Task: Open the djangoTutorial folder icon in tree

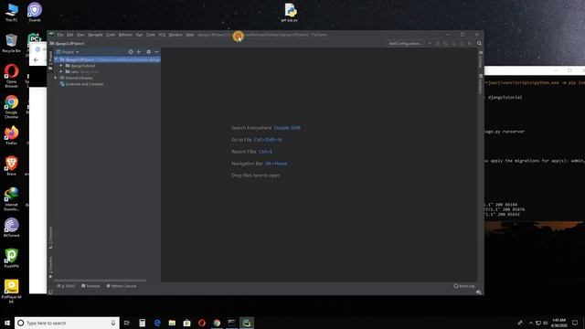Action: (68, 66)
